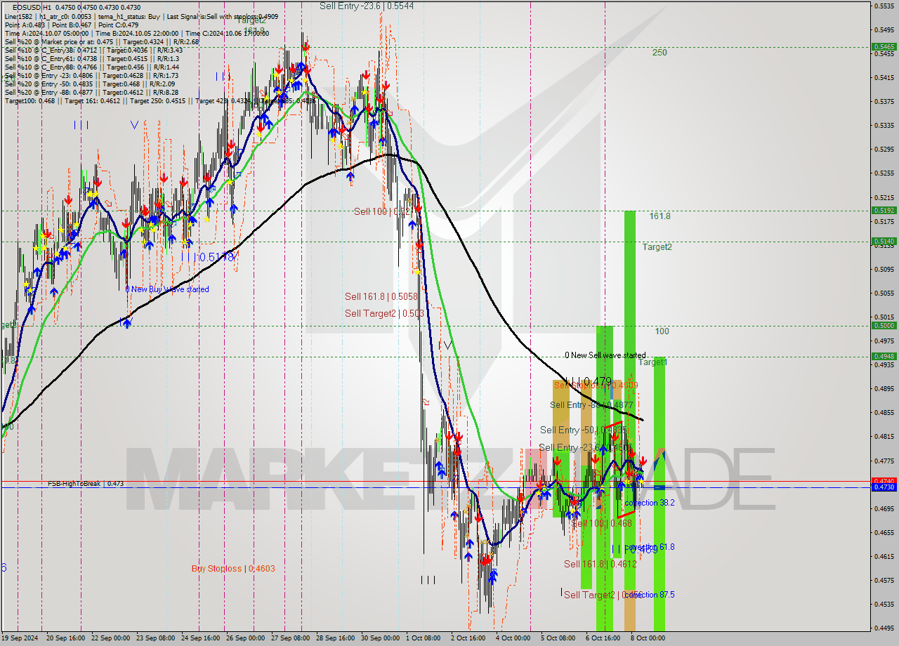Click the 0.4495 value on price axis
This screenshot has height=646, width=899.
[x=884, y=628]
